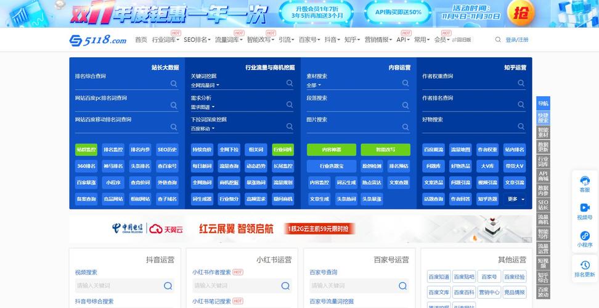Click search icon in 小红书作者搜索 field
This screenshot has width=599, height=308.
click(285, 286)
